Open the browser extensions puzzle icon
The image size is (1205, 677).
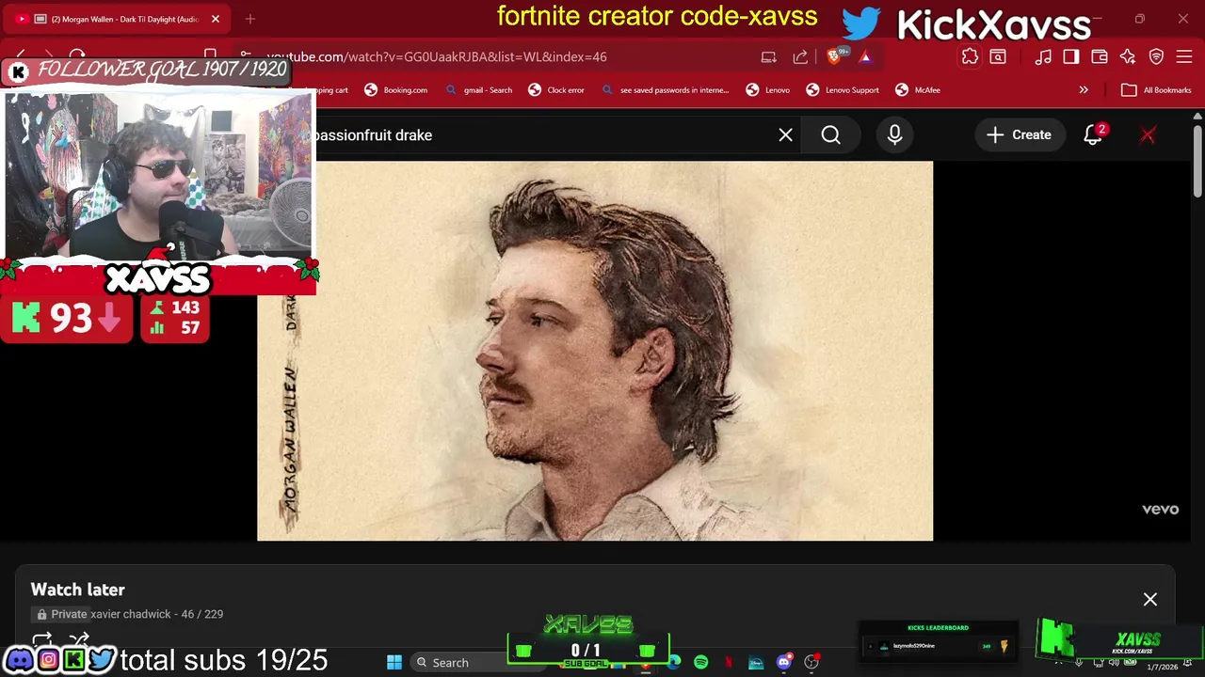click(x=970, y=56)
